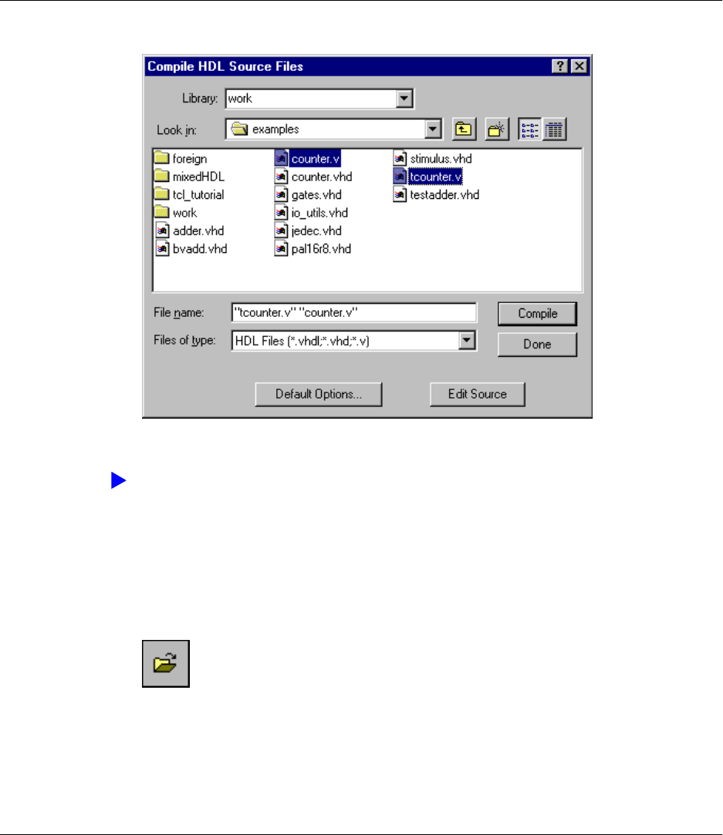Expand the Look in dropdown arrow
The image size is (723, 835).
[433, 129]
